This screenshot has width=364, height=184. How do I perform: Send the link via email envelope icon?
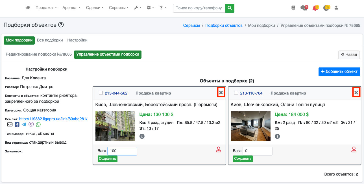point(10,124)
